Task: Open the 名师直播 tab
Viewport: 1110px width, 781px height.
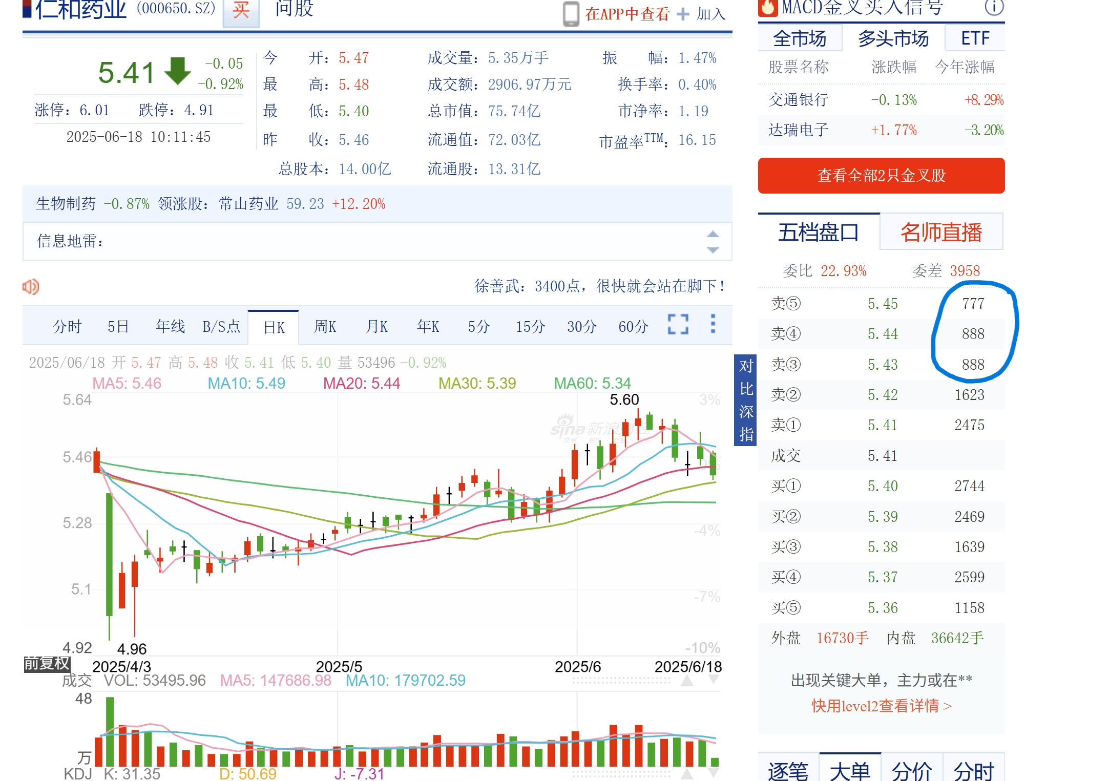Action: 941,232
